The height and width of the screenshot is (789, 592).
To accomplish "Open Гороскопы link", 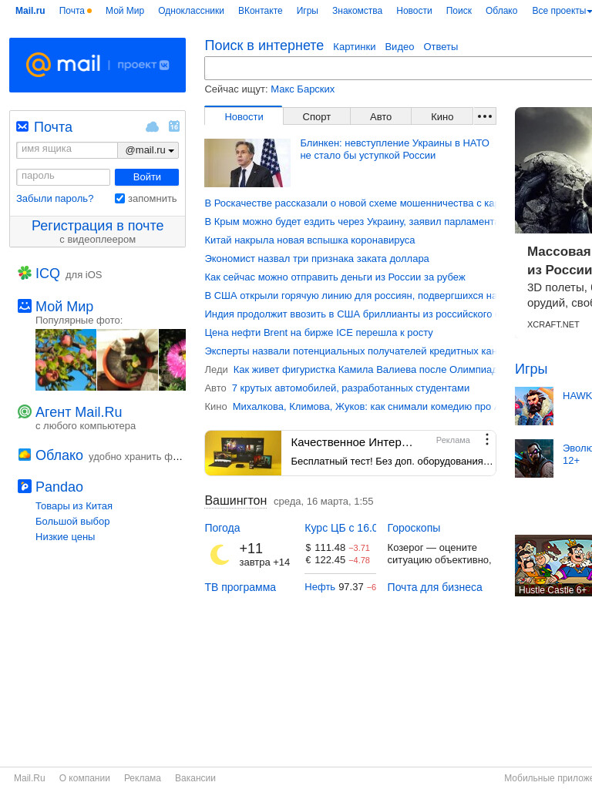I will [x=414, y=528].
